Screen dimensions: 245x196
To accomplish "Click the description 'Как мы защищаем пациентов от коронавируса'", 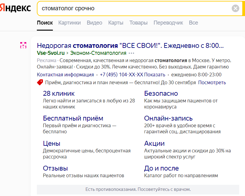I will tap(181, 104).
